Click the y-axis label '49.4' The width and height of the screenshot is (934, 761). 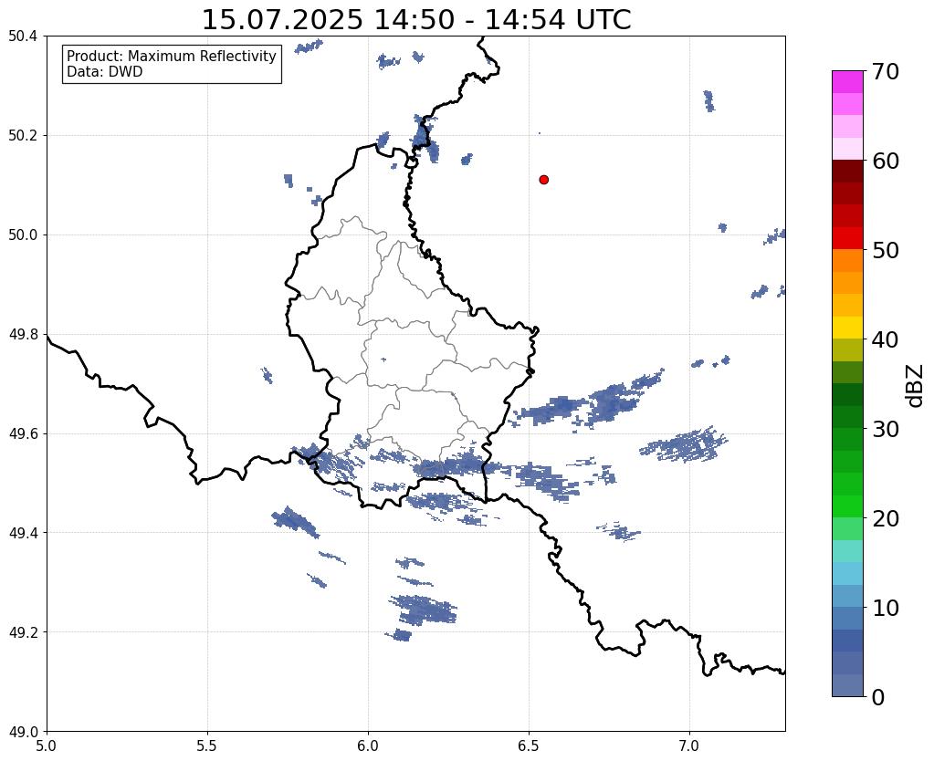[x=23, y=533]
